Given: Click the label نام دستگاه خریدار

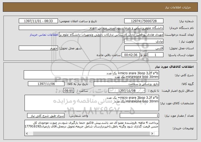Looking at the screenshot, I should (181, 28).
